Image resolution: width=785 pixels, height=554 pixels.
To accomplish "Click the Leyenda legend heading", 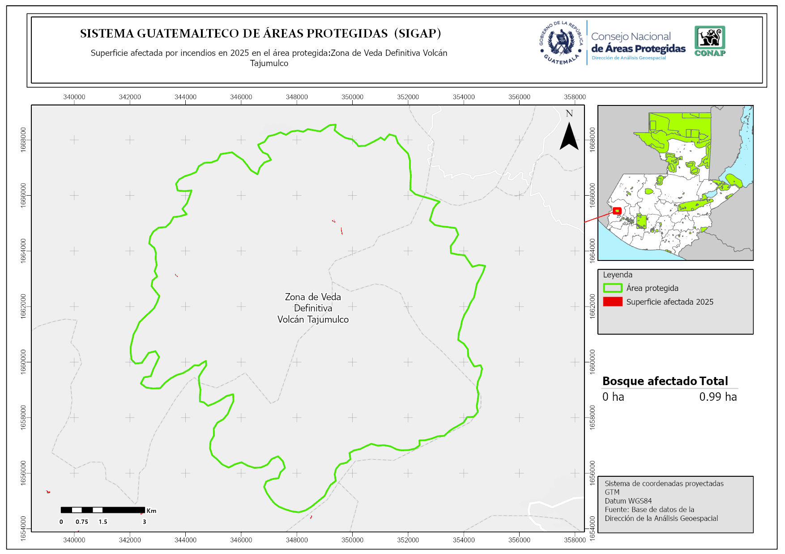I will [x=617, y=275].
